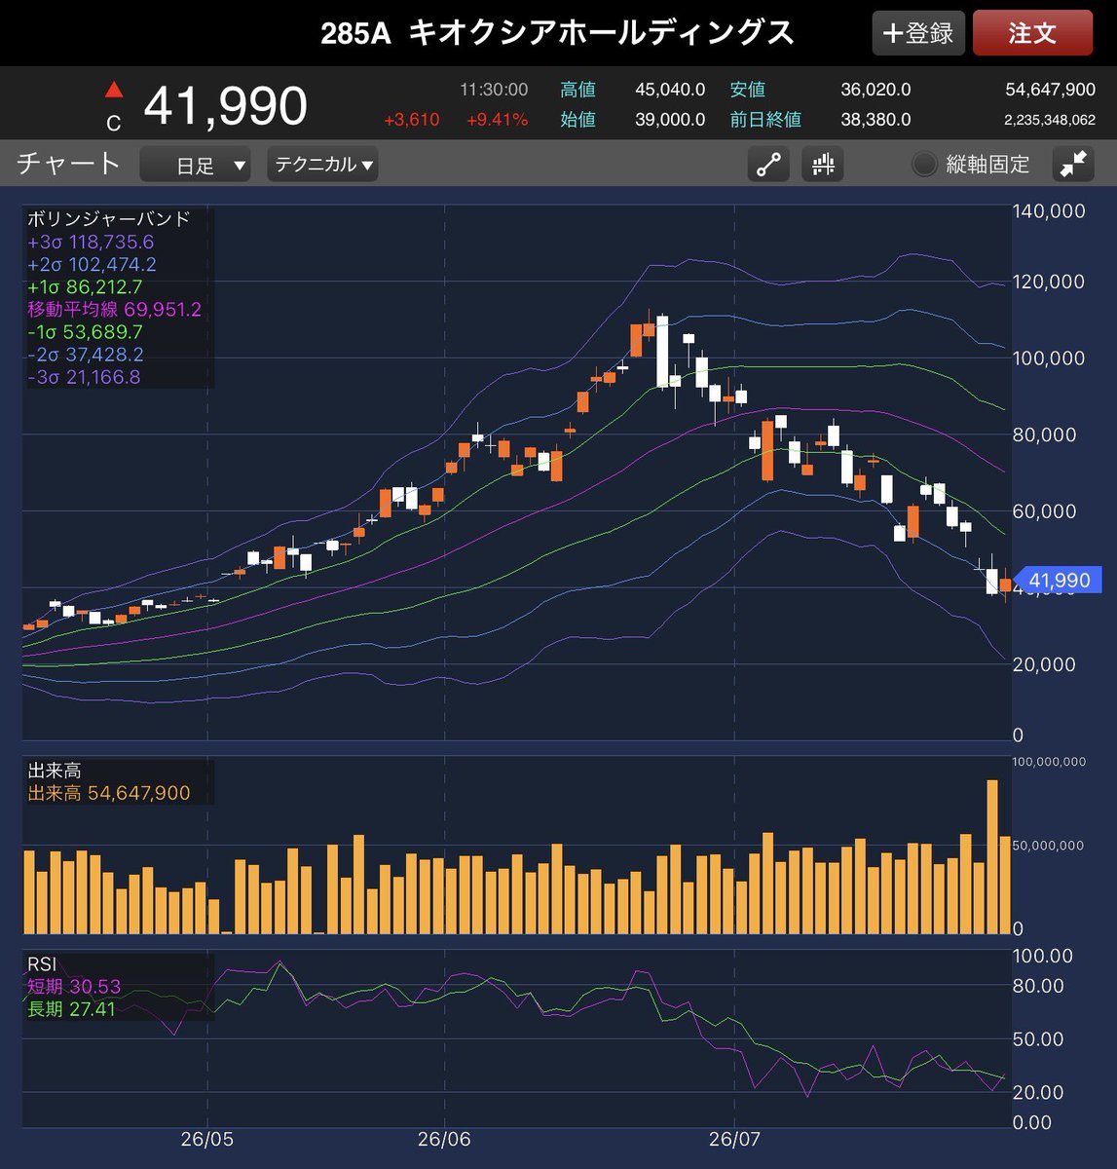Tap the +3,610 price change value

tap(412, 120)
